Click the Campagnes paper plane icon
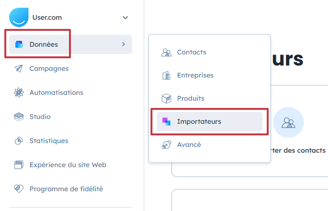The height and width of the screenshot is (211, 328). 19,68
